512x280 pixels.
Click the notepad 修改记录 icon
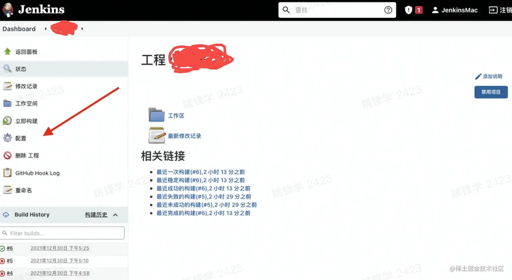7,86
